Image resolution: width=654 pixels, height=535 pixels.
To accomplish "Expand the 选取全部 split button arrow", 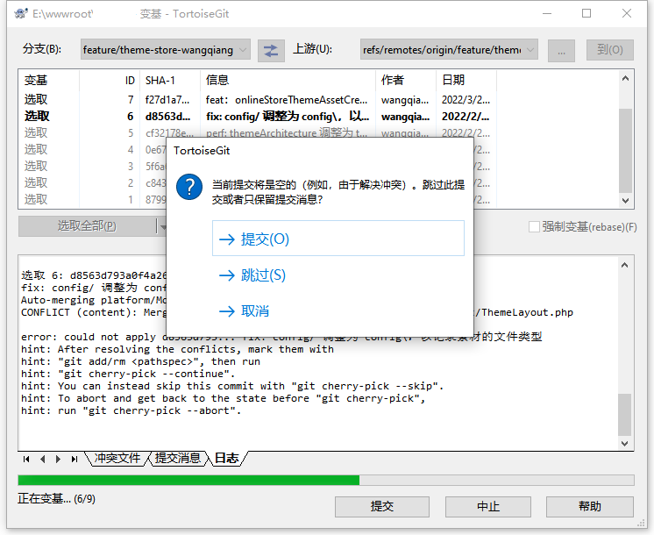I will [162, 226].
